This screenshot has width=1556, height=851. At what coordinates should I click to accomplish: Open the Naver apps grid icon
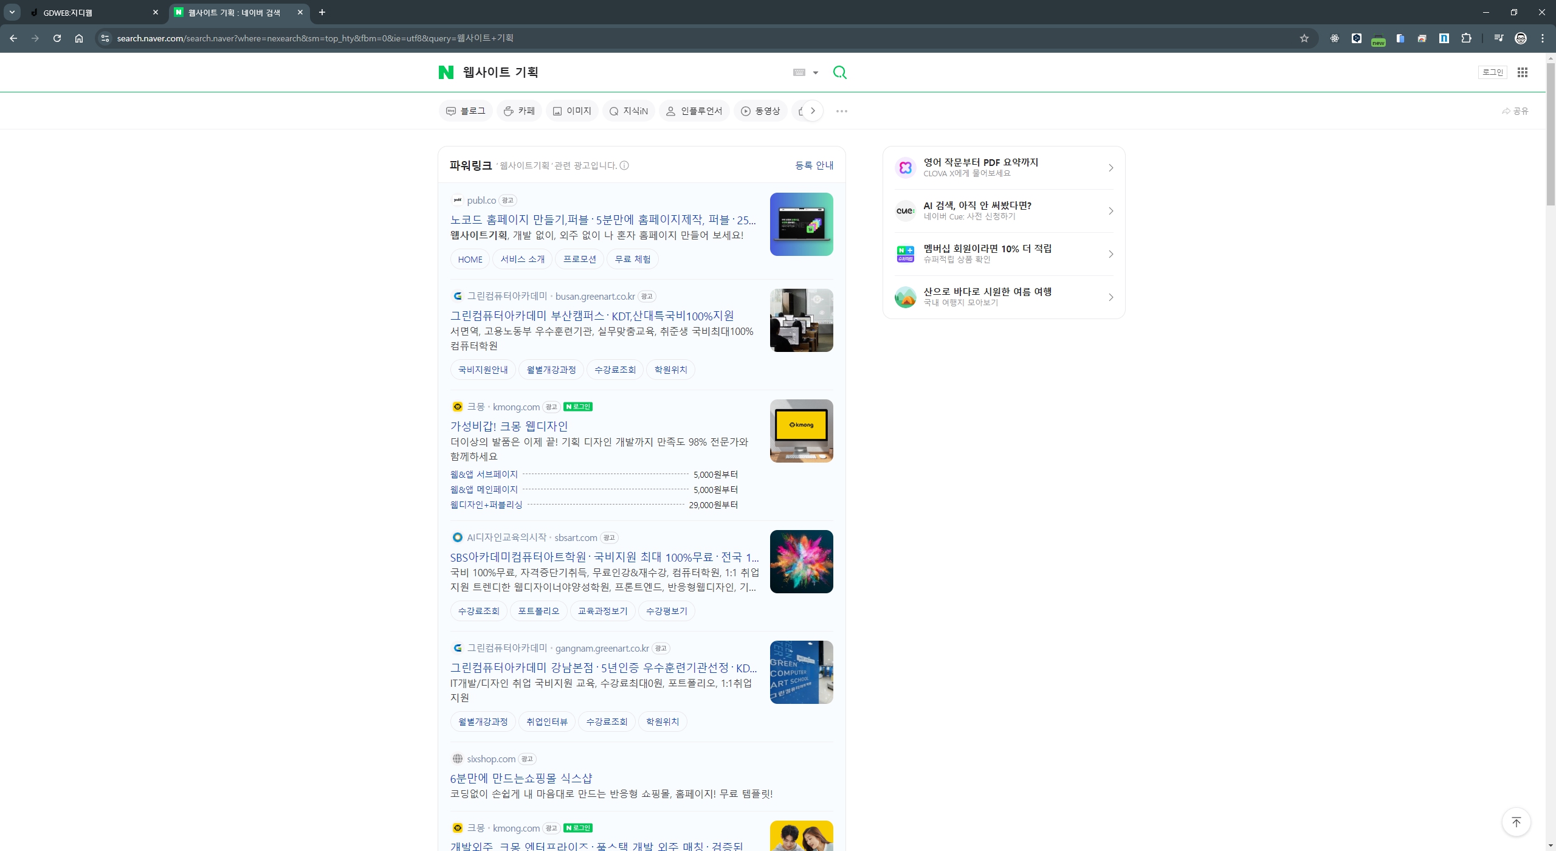click(1522, 72)
